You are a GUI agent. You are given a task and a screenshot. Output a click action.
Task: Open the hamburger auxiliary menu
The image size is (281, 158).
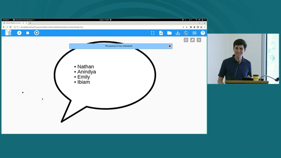pos(195,33)
